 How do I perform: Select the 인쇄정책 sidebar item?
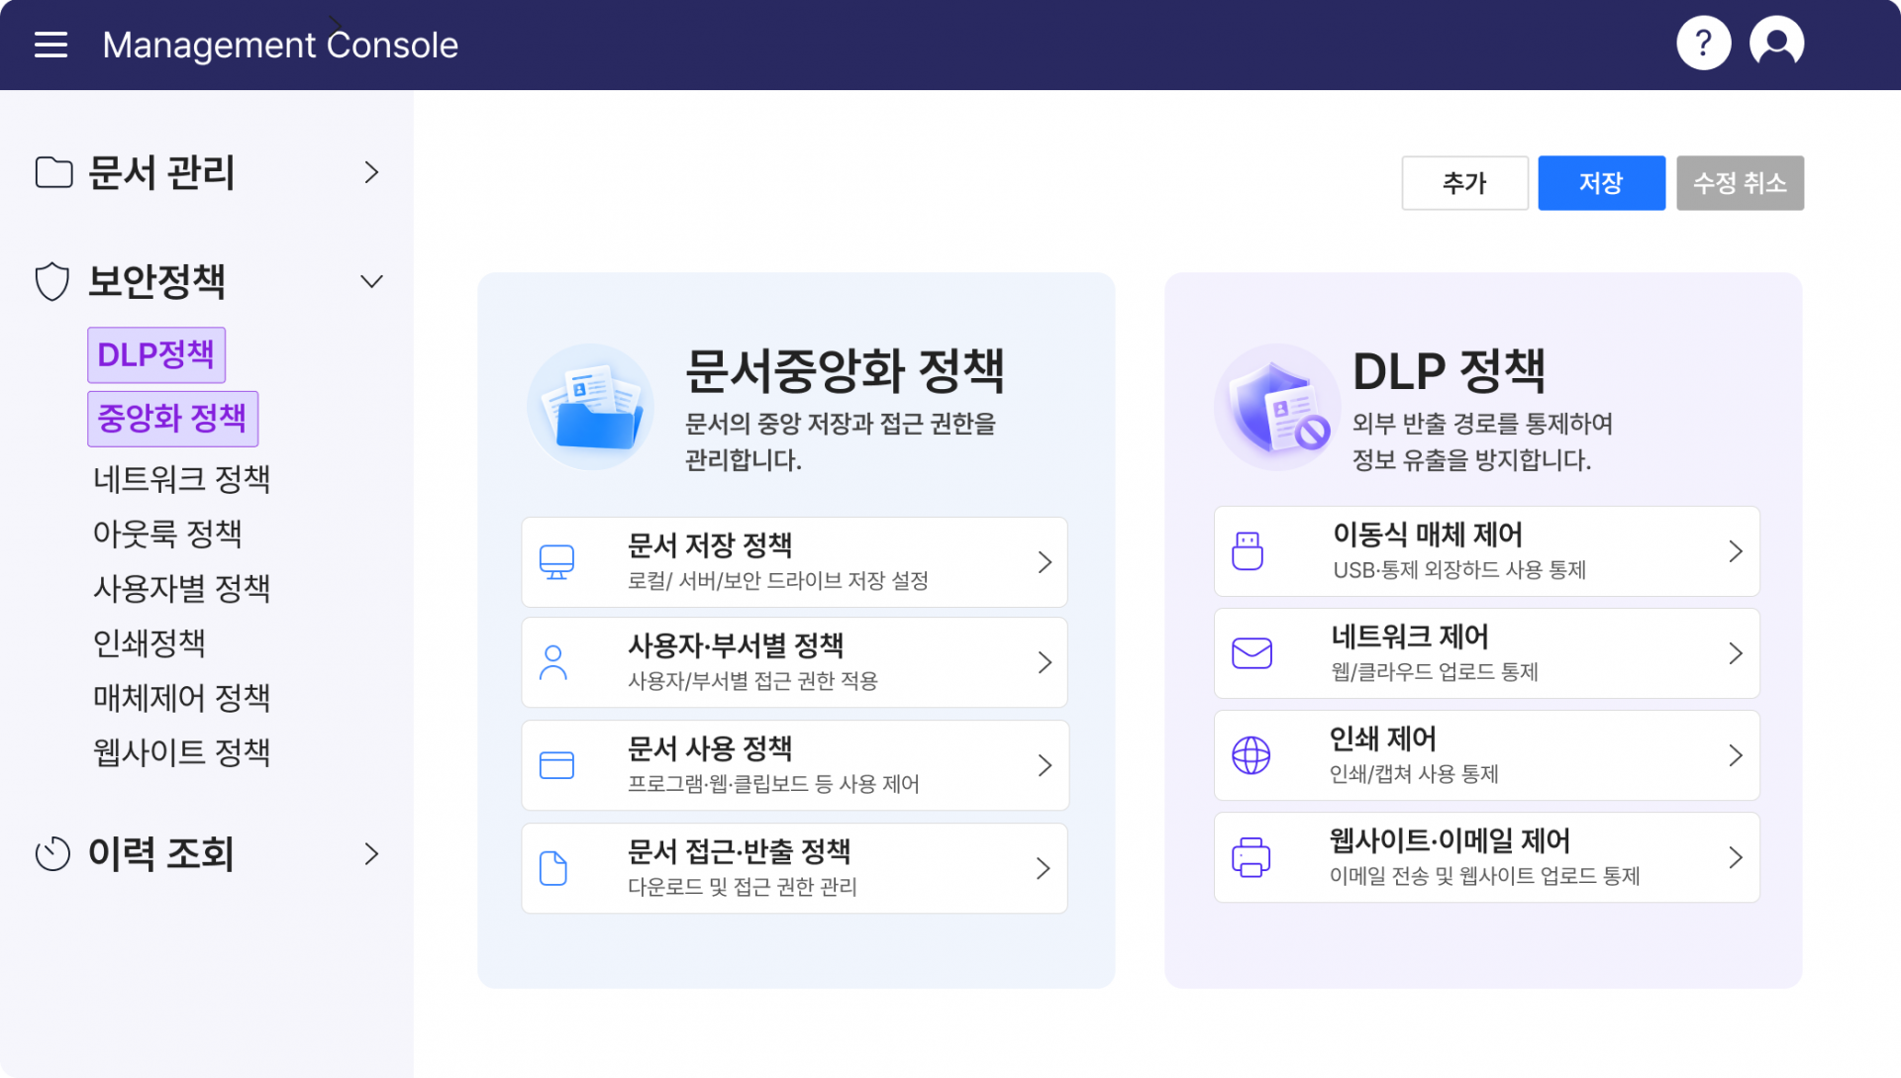click(149, 643)
